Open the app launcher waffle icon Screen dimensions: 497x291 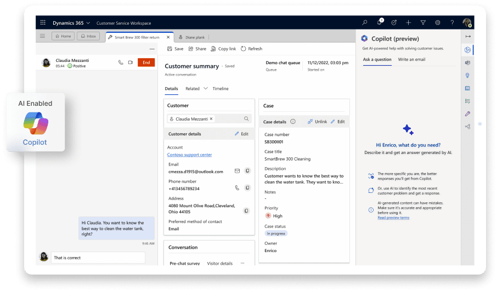click(43, 23)
